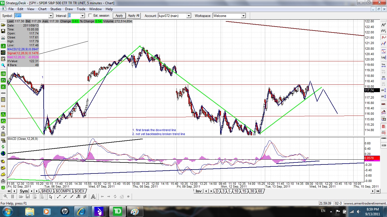Select the trend line drawing tool in bottom toolbar
This screenshot has width=387, height=217.
[59, 197]
